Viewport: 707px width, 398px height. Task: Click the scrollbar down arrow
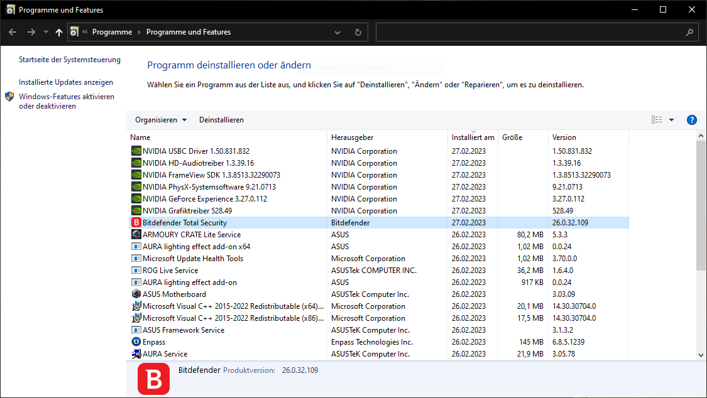click(x=701, y=355)
